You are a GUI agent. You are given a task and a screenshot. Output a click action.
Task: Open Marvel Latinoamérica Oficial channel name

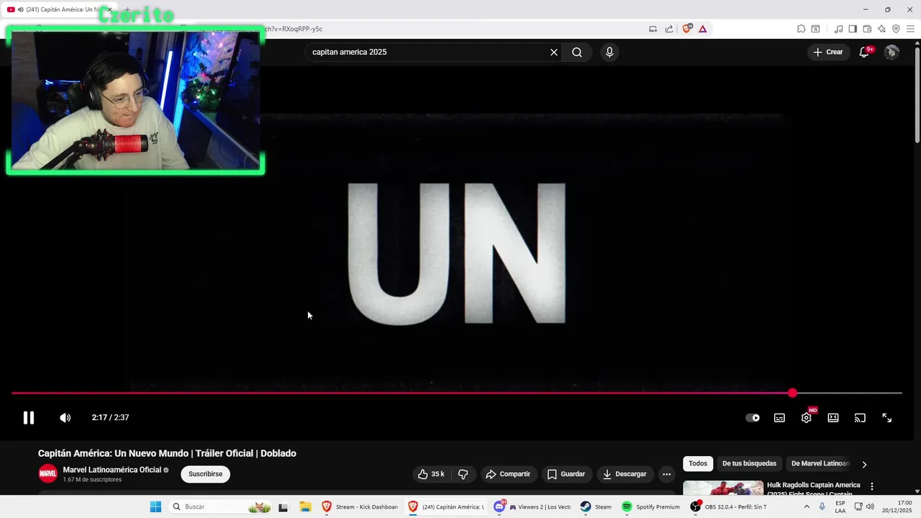pyautogui.click(x=112, y=470)
